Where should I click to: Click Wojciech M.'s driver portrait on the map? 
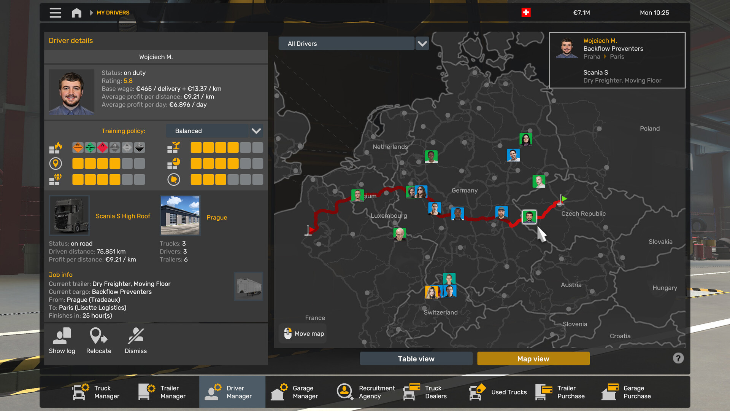tap(529, 217)
